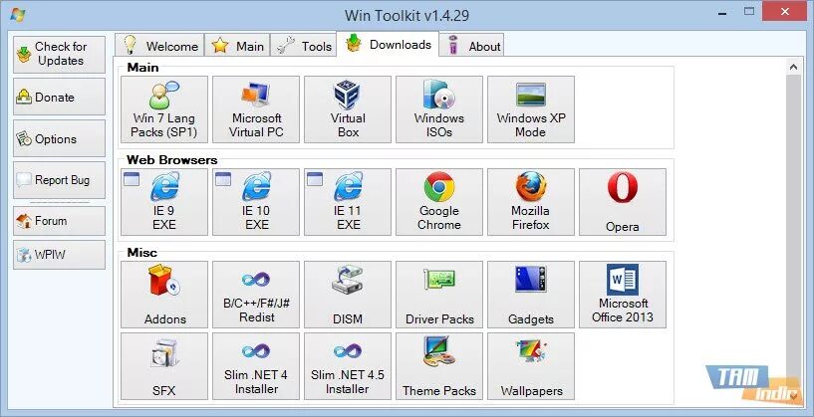The height and width of the screenshot is (417, 814).
Task: Click the Windows logo title bar icon
Action: [x=17, y=15]
